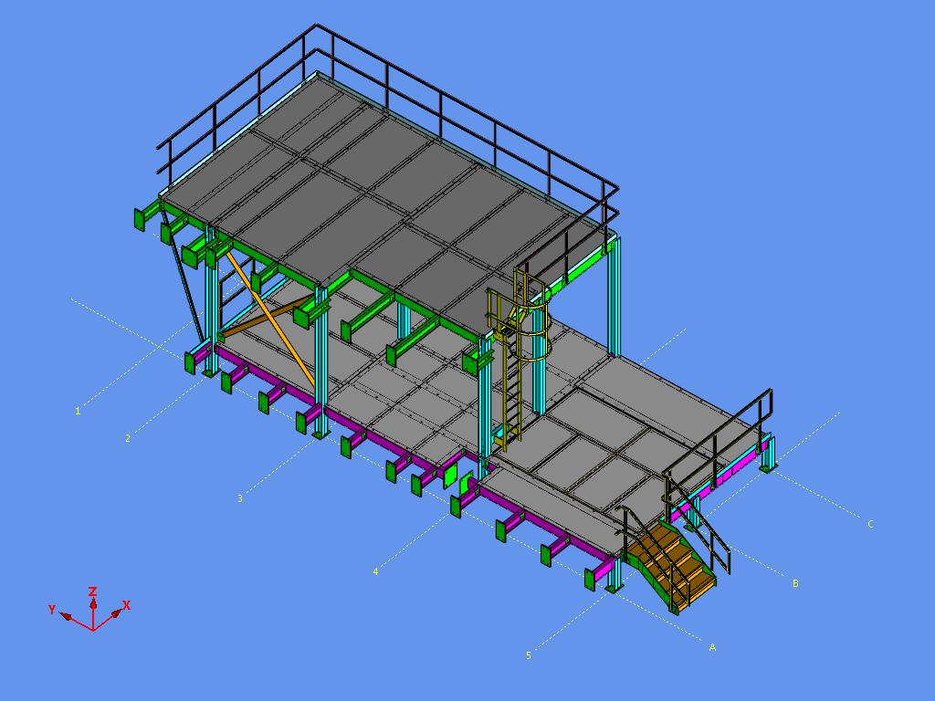Click the X axis label in the triad

126,605
